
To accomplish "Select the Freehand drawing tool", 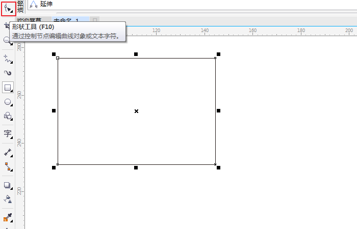I will click(x=8, y=59).
